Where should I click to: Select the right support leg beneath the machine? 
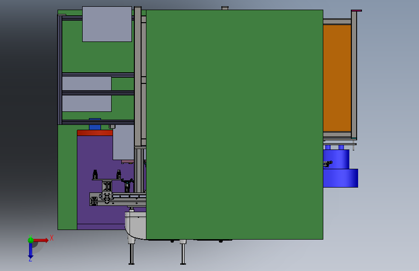pyautogui.click(x=183, y=252)
